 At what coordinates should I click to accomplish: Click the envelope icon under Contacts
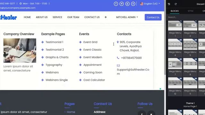(x=118, y=65)
